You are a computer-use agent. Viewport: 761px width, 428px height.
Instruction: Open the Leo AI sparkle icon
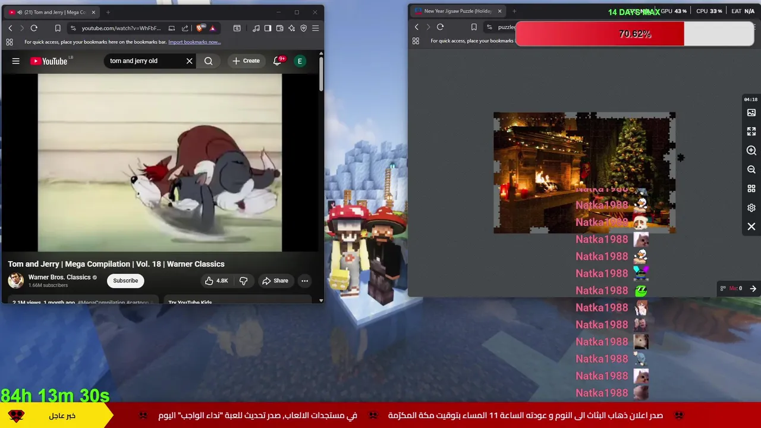point(292,28)
